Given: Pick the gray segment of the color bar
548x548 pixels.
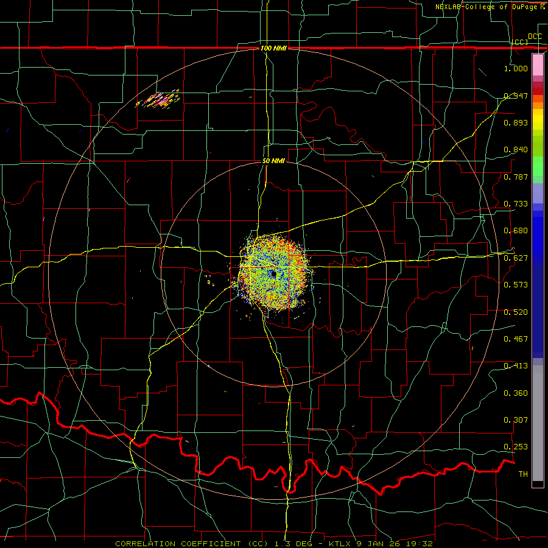Looking at the screenshot, I should point(538,423).
